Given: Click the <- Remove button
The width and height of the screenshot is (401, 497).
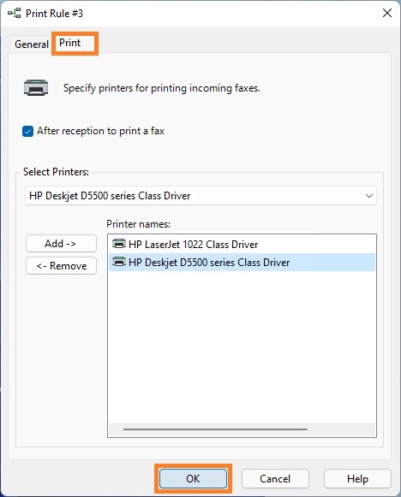Looking at the screenshot, I should pos(61,266).
